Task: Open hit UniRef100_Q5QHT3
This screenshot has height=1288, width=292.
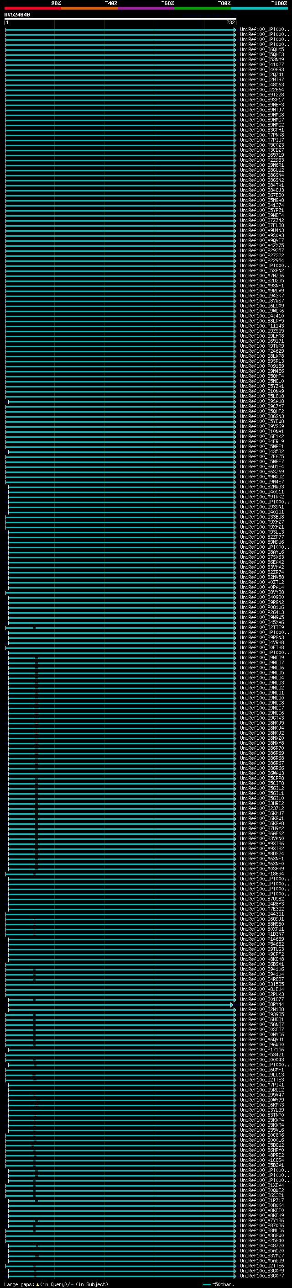Action: (x=261, y=54)
